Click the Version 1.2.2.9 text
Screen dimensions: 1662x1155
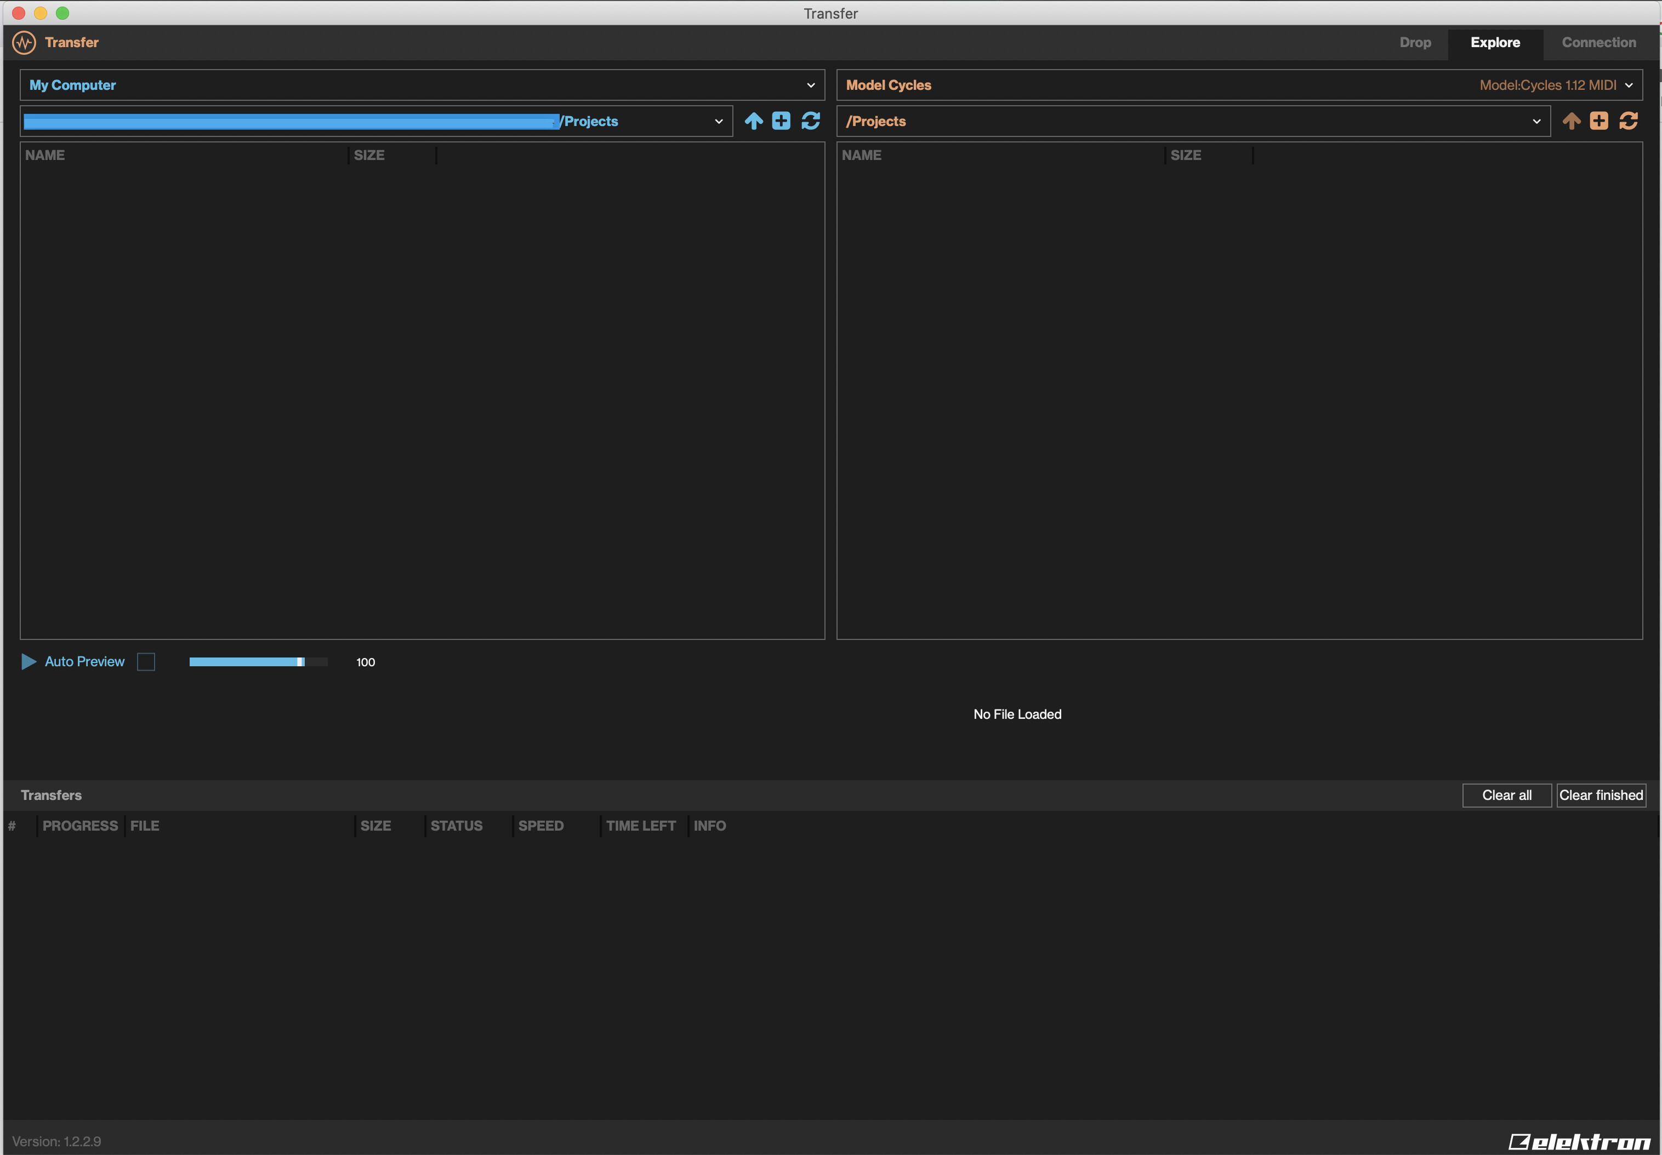[56, 1141]
